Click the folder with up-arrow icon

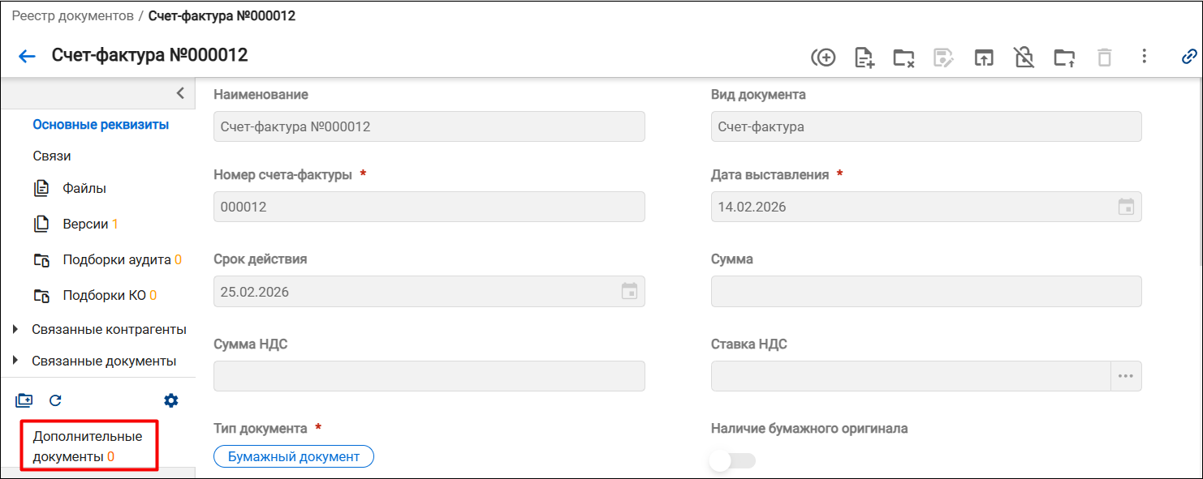tap(1064, 57)
